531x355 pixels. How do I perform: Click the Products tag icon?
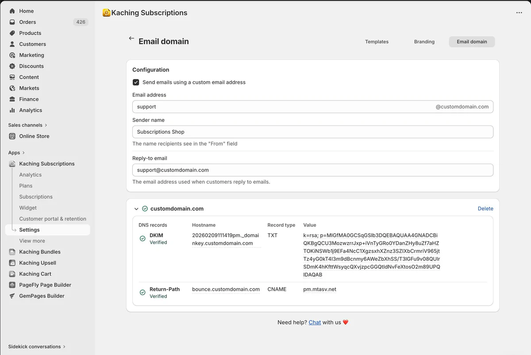pos(12,33)
